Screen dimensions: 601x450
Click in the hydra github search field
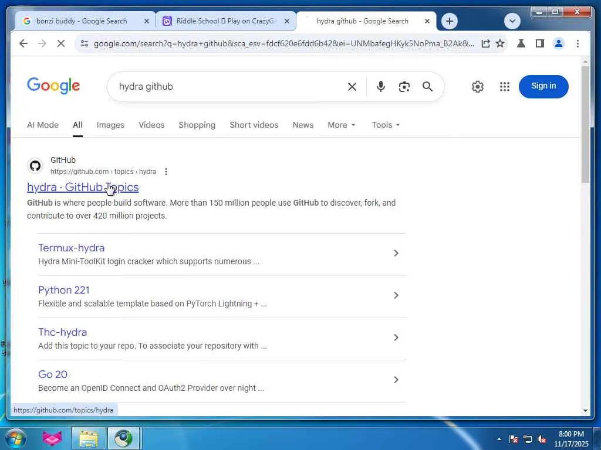tap(230, 87)
